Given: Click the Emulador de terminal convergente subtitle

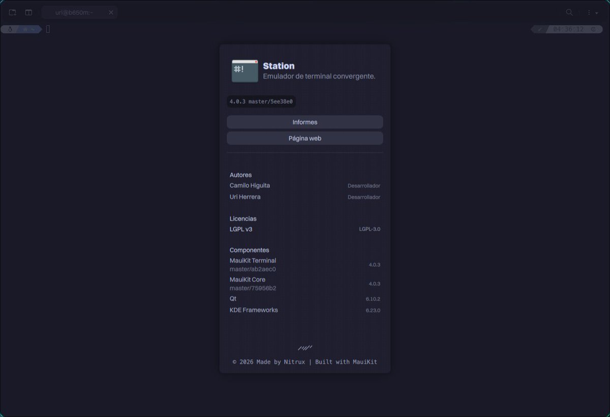Looking at the screenshot, I should coord(319,77).
